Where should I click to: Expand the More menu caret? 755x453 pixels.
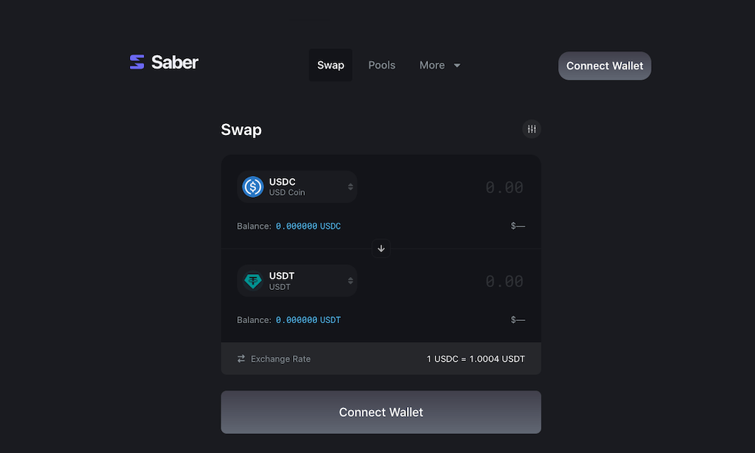pos(457,66)
